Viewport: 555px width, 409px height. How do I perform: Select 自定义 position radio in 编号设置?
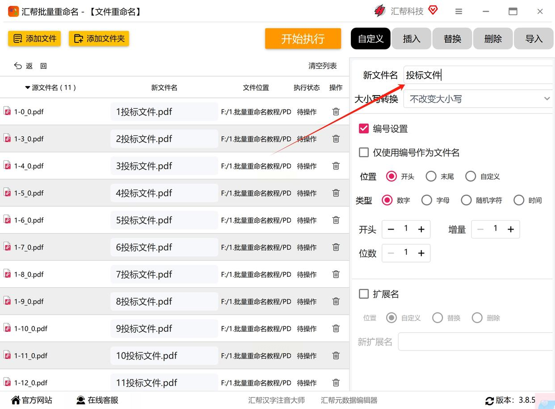pos(471,176)
